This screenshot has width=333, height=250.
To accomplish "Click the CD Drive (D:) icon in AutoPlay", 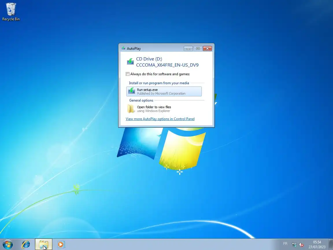I will pos(130,61).
